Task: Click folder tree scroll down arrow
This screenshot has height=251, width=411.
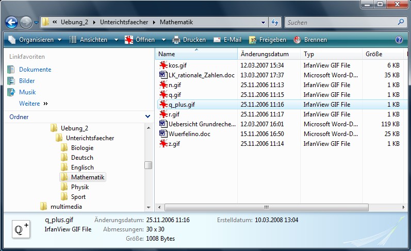Action: pyautogui.click(x=149, y=208)
